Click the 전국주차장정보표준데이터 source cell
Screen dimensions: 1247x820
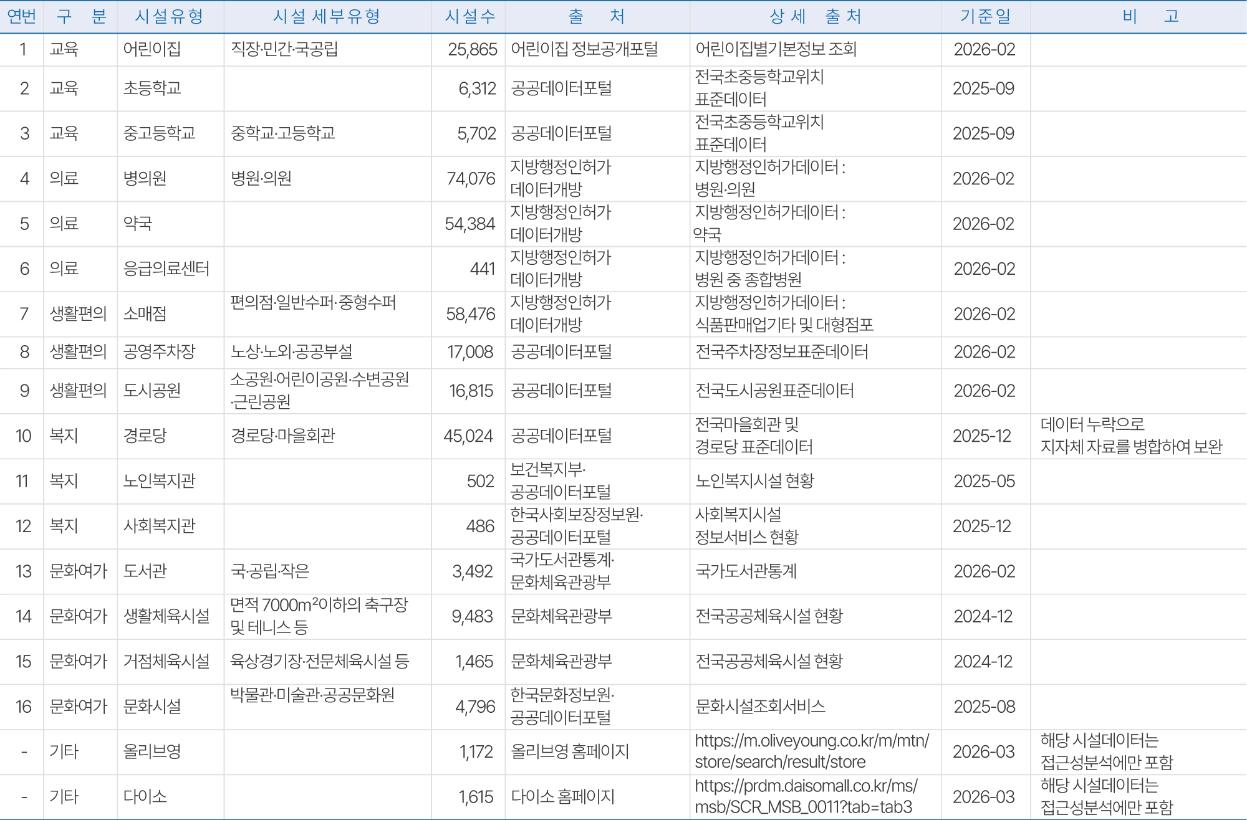(x=782, y=352)
